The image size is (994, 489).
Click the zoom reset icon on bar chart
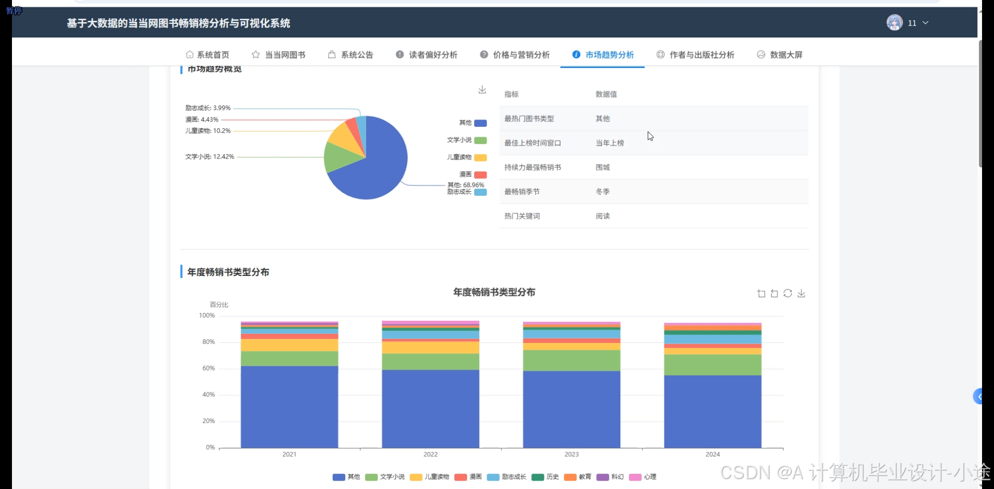[775, 294]
